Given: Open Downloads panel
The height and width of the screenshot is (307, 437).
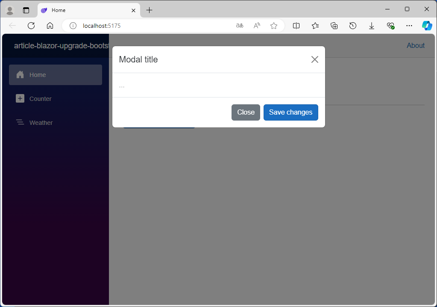Looking at the screenshot, I should tap(372, 26).
